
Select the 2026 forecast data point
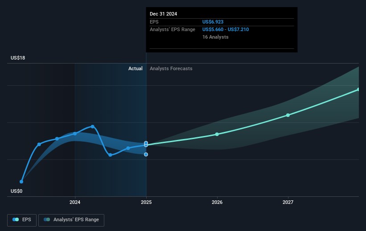click(x=217, y=134)
